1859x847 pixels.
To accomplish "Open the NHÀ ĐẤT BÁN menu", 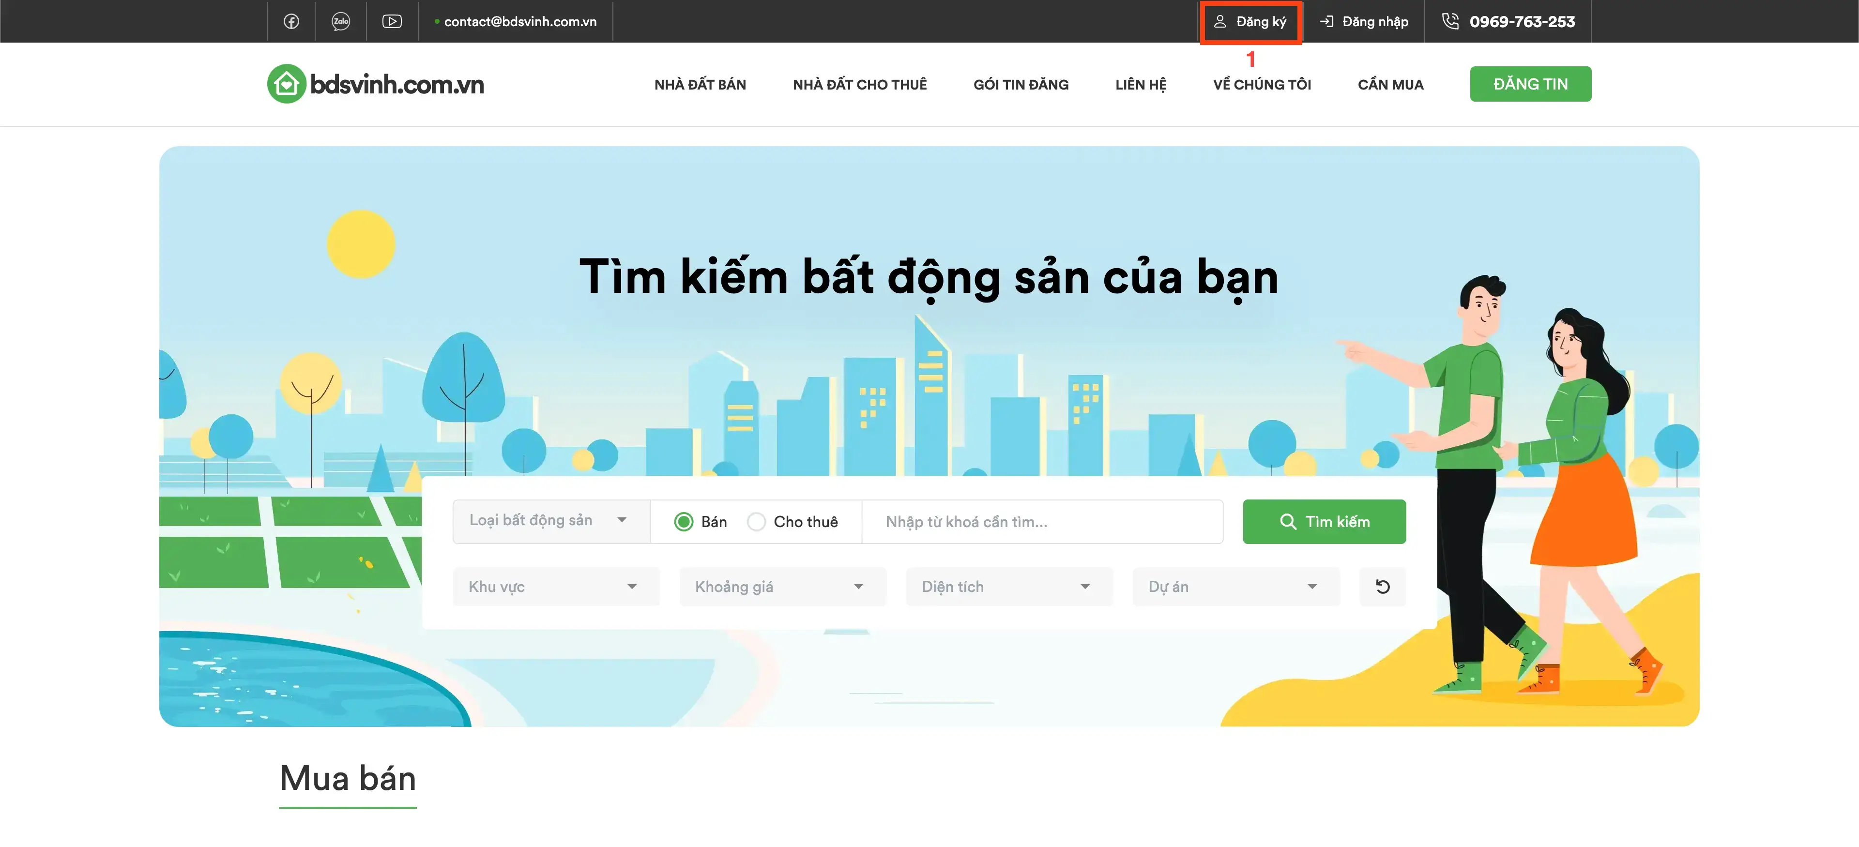I will (x=699, y=84).
